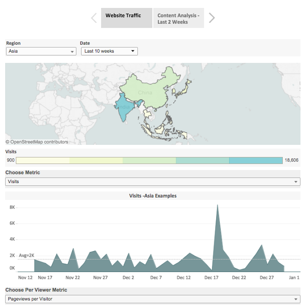Open the Date dropdown showing Last 10 weeks
Screen dimensions: 307x307
pos(109,51)
